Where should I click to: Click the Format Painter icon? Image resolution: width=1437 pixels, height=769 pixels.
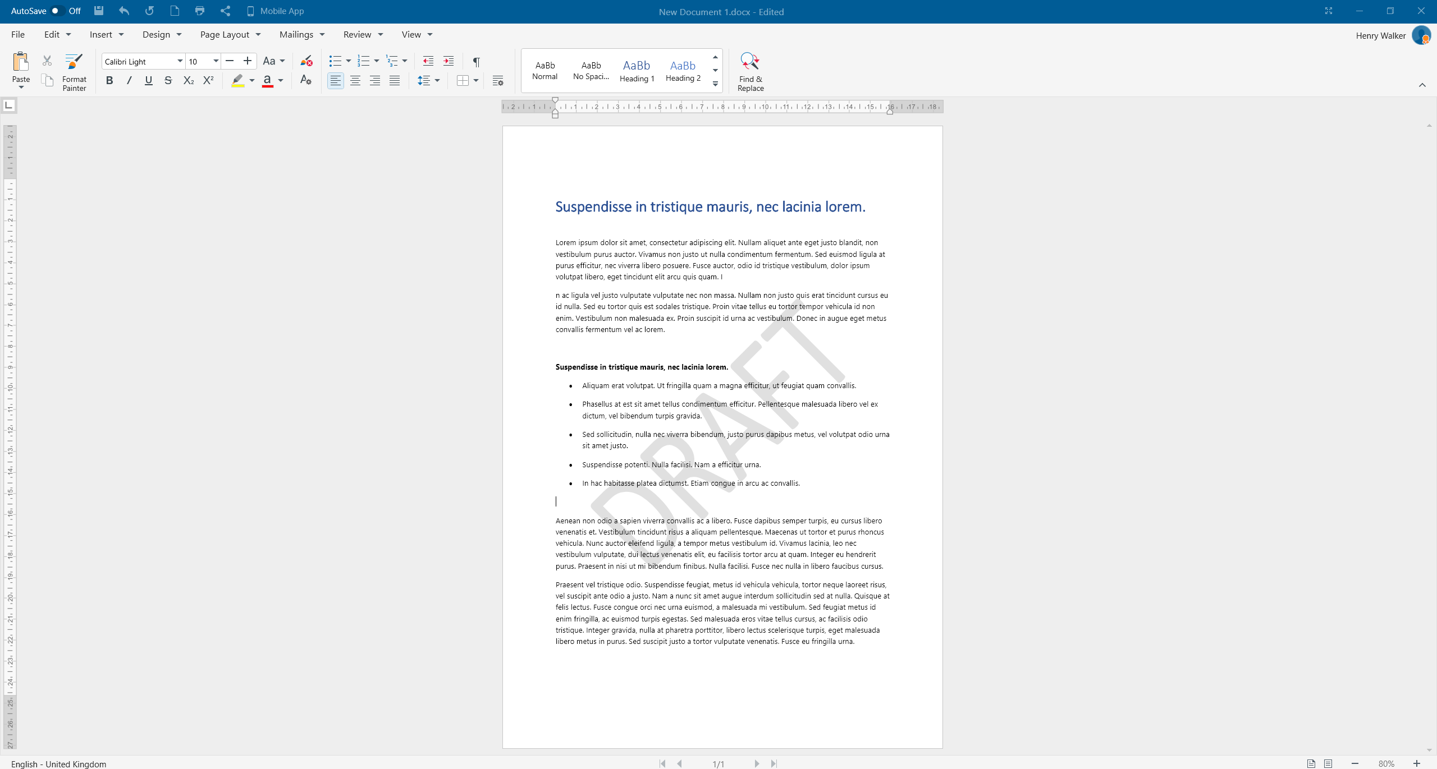point(74,62)
